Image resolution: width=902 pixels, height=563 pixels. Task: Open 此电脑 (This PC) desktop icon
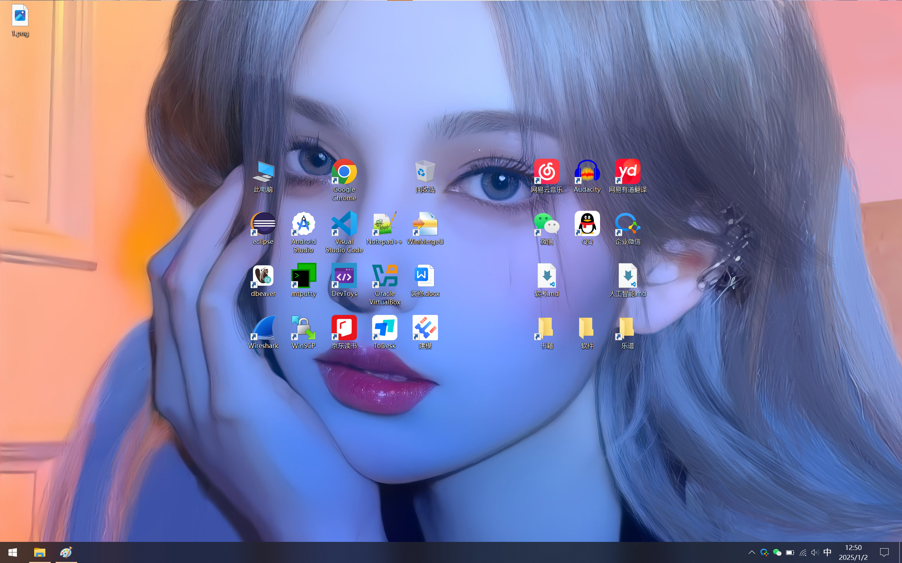263,177
